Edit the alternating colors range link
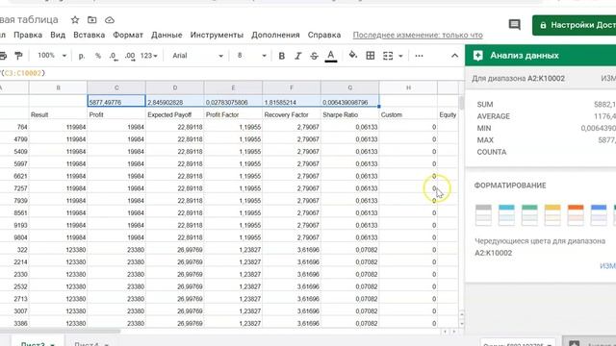616x346 pixels. 607,266
